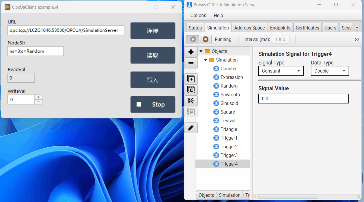Click Simulation breadcrumb at bottom
Screen dimensions: 364x202
click(x=229, y=195)
